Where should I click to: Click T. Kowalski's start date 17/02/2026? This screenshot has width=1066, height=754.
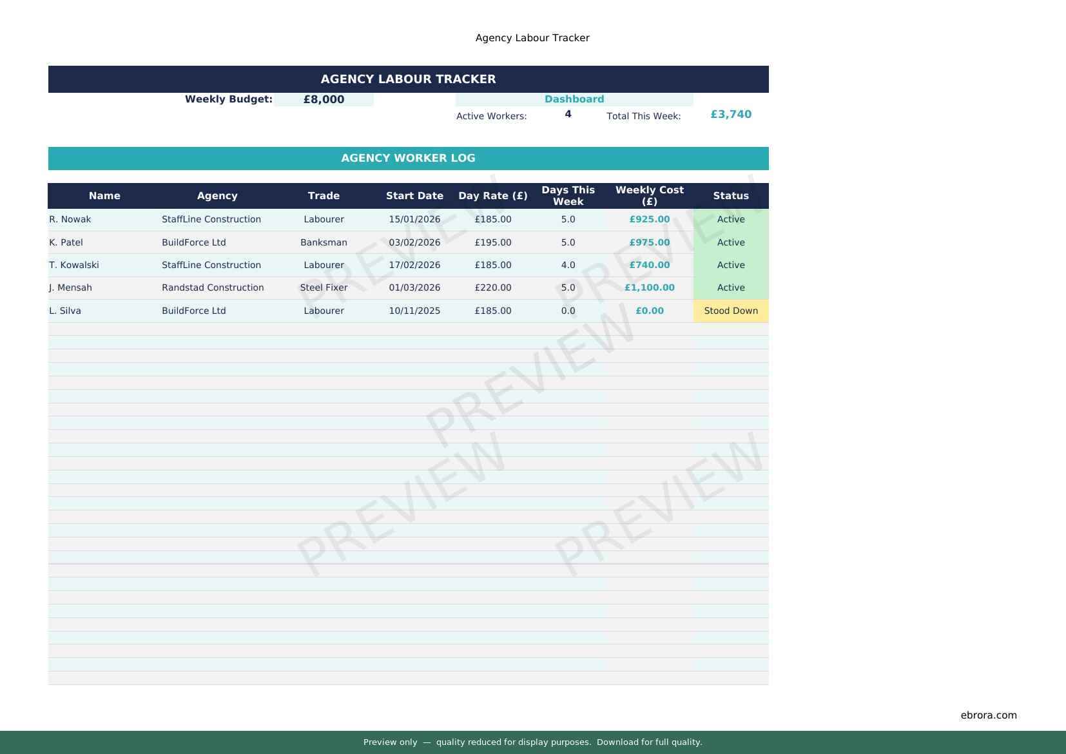pos(414,266)
